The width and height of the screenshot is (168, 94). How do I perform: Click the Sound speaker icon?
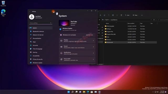[61, 47]
